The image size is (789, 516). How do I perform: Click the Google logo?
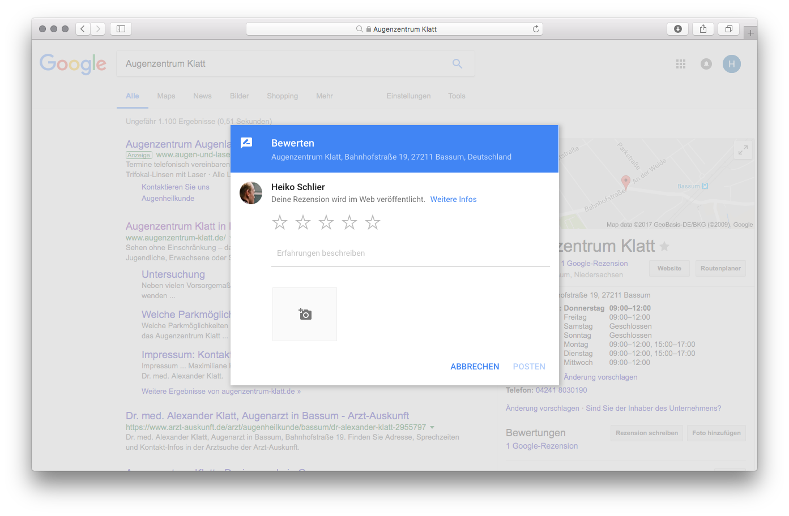point(73,64)
